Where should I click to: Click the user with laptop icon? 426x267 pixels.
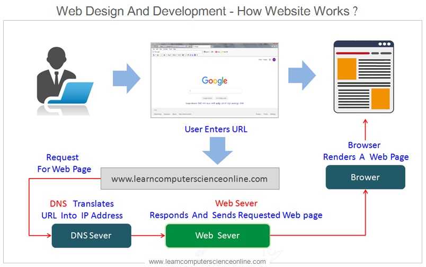(65, 81)
